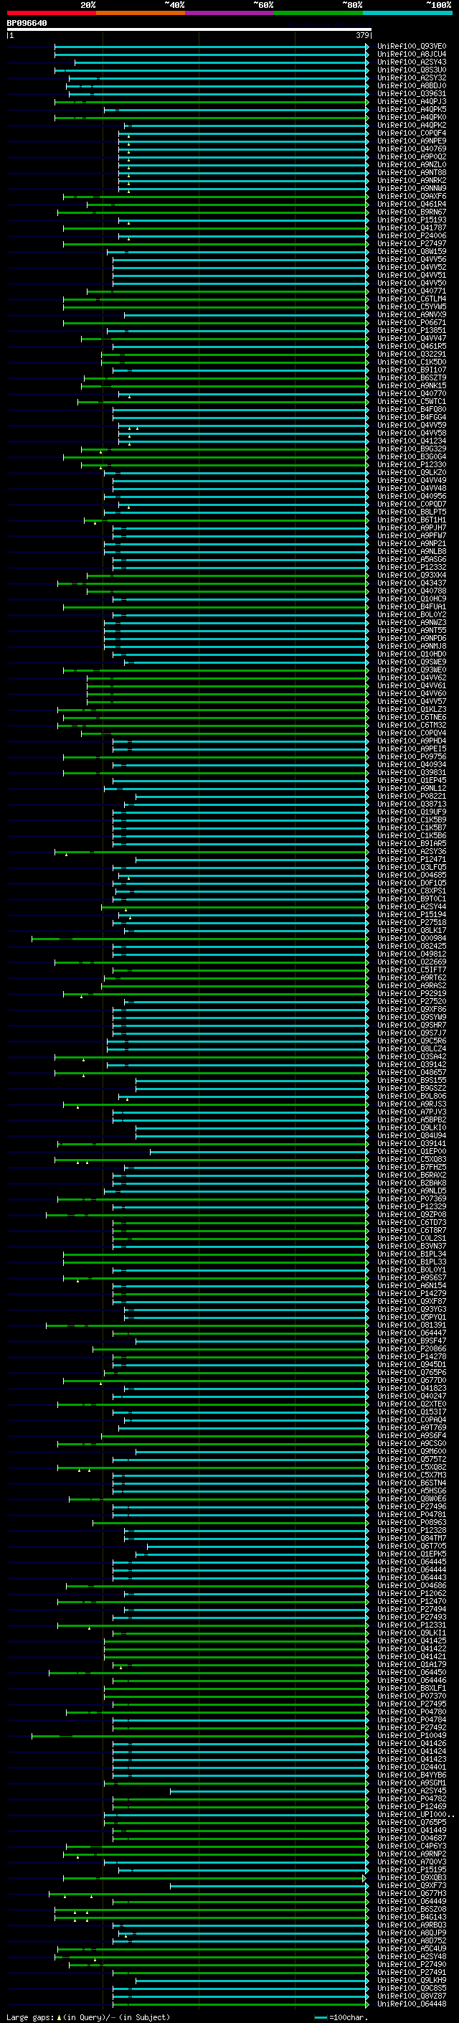Open hit UniRef100_Q8W159
The height and width of the screenshot is (2023, 459).
pyautogui.click(x=411, y=251)
